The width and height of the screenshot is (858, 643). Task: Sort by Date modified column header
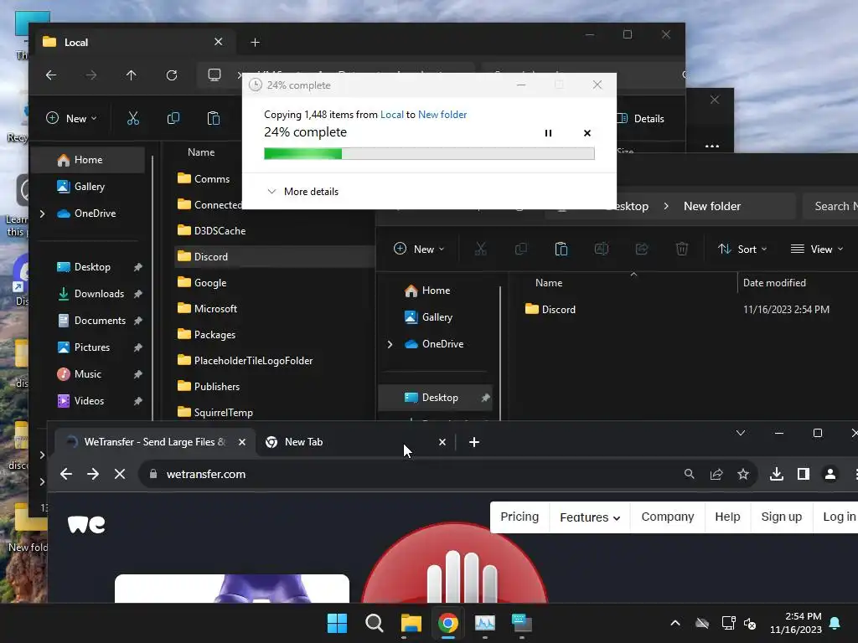pyautogui.click(x=774, y=283)
